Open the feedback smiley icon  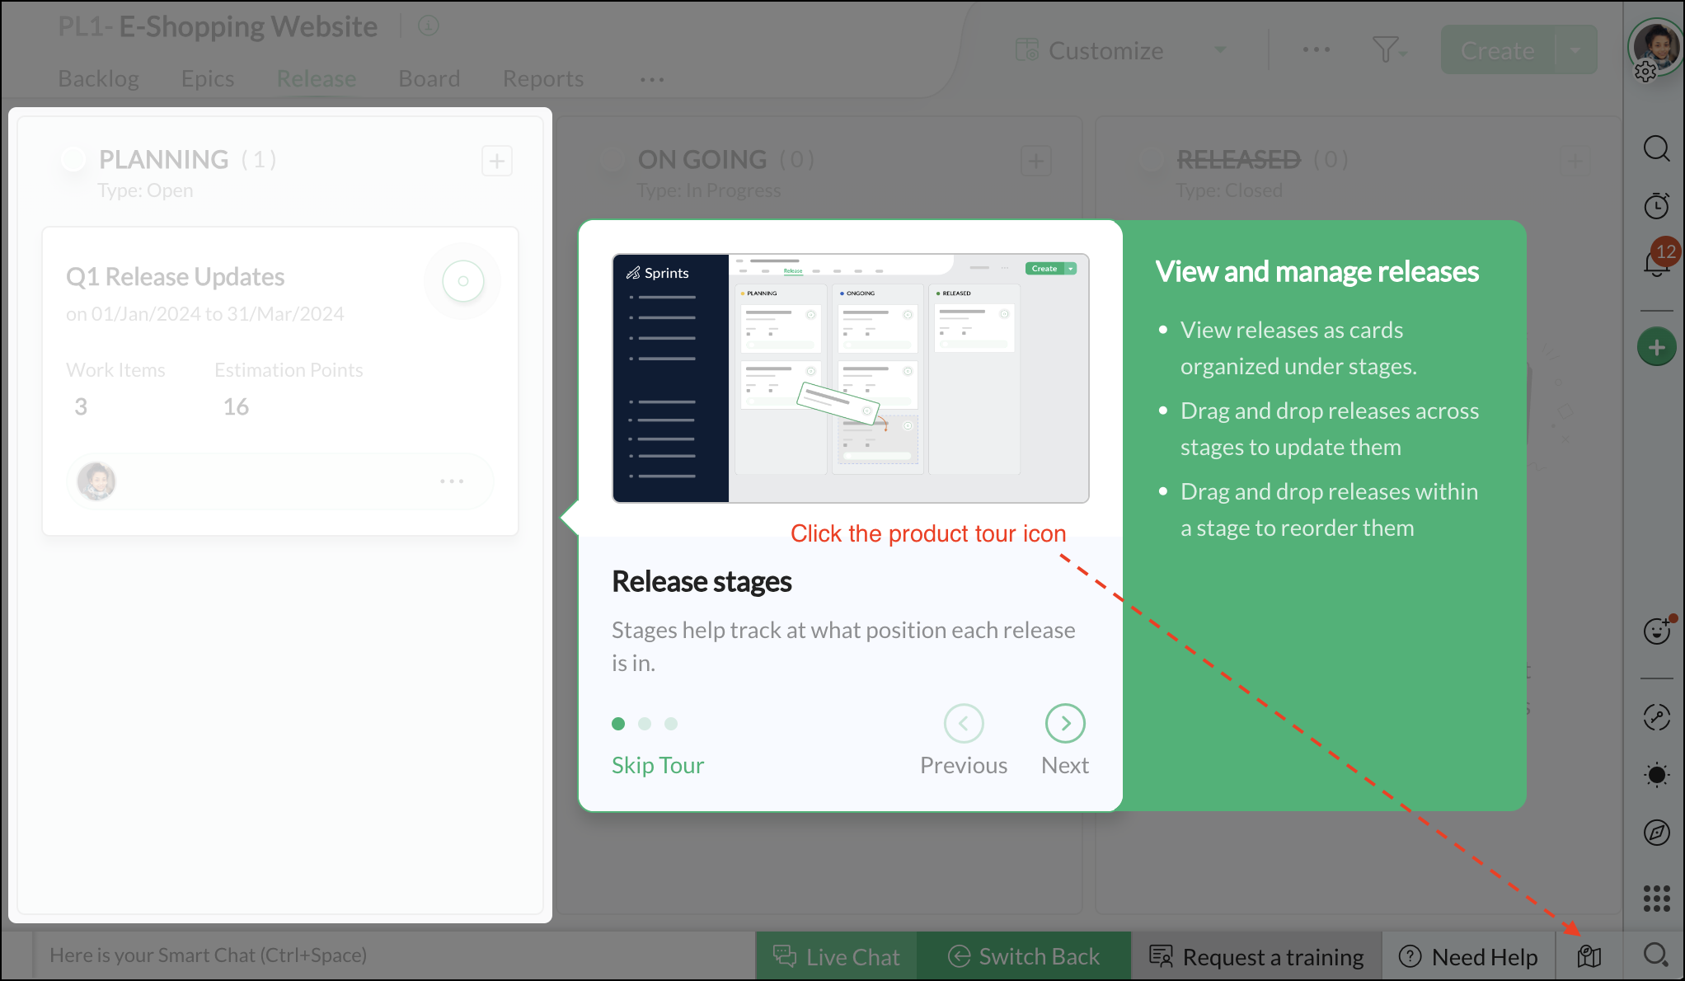[1656, 631]
